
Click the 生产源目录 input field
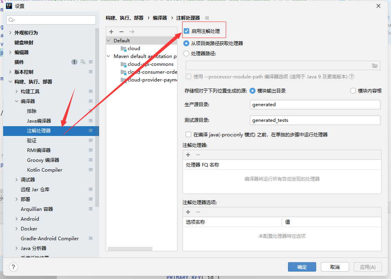[315, 105]
